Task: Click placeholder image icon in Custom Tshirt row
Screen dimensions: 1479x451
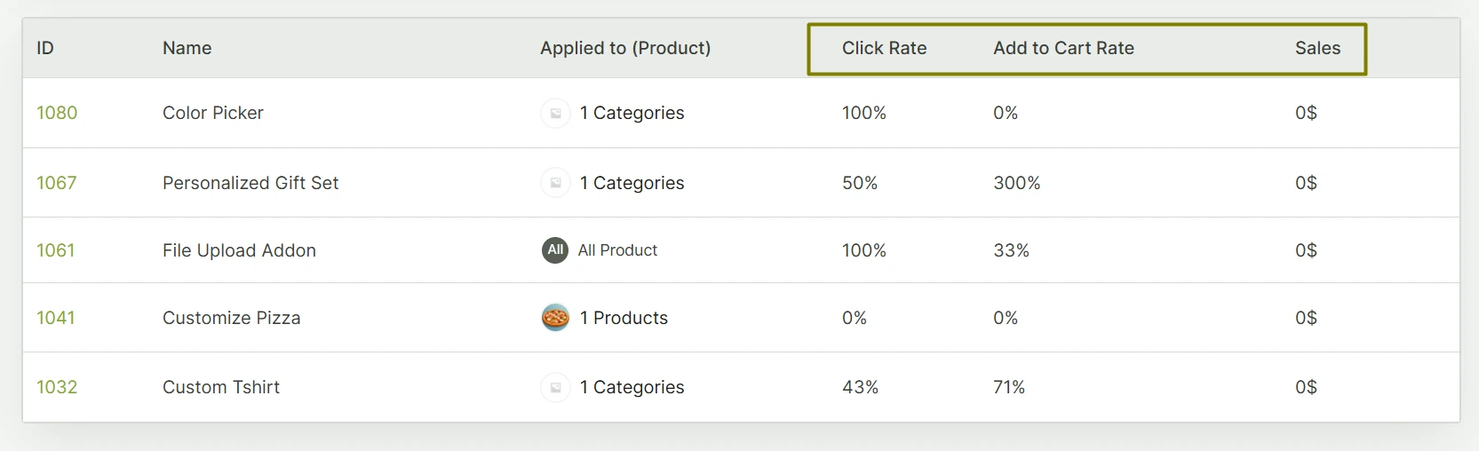Action: [555, 387]
